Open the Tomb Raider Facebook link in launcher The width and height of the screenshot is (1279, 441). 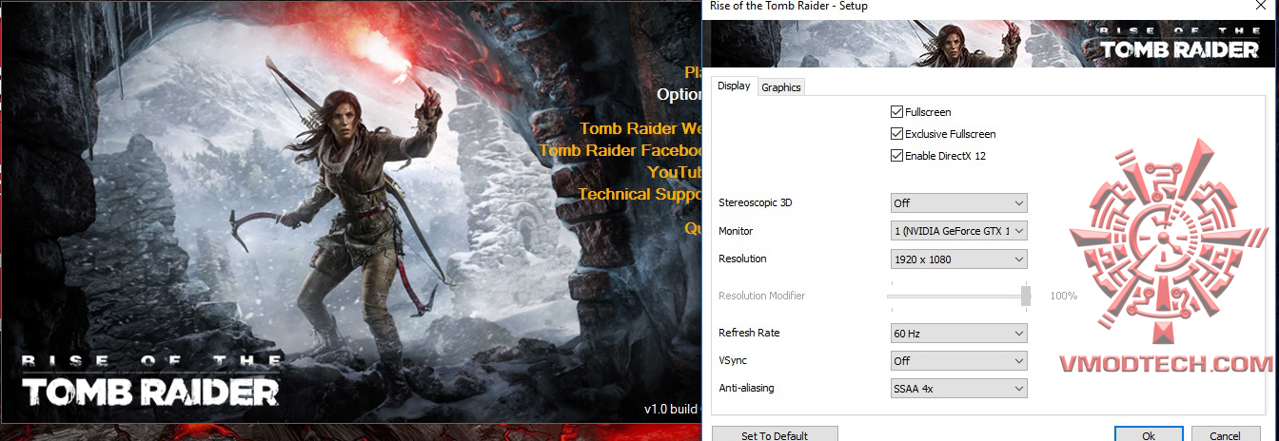pyautogui.click(x=620, y=150)
